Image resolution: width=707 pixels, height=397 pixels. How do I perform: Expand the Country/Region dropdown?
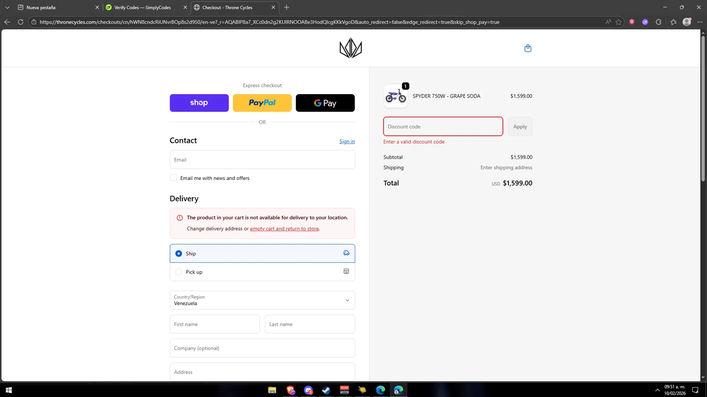[262, 300]
